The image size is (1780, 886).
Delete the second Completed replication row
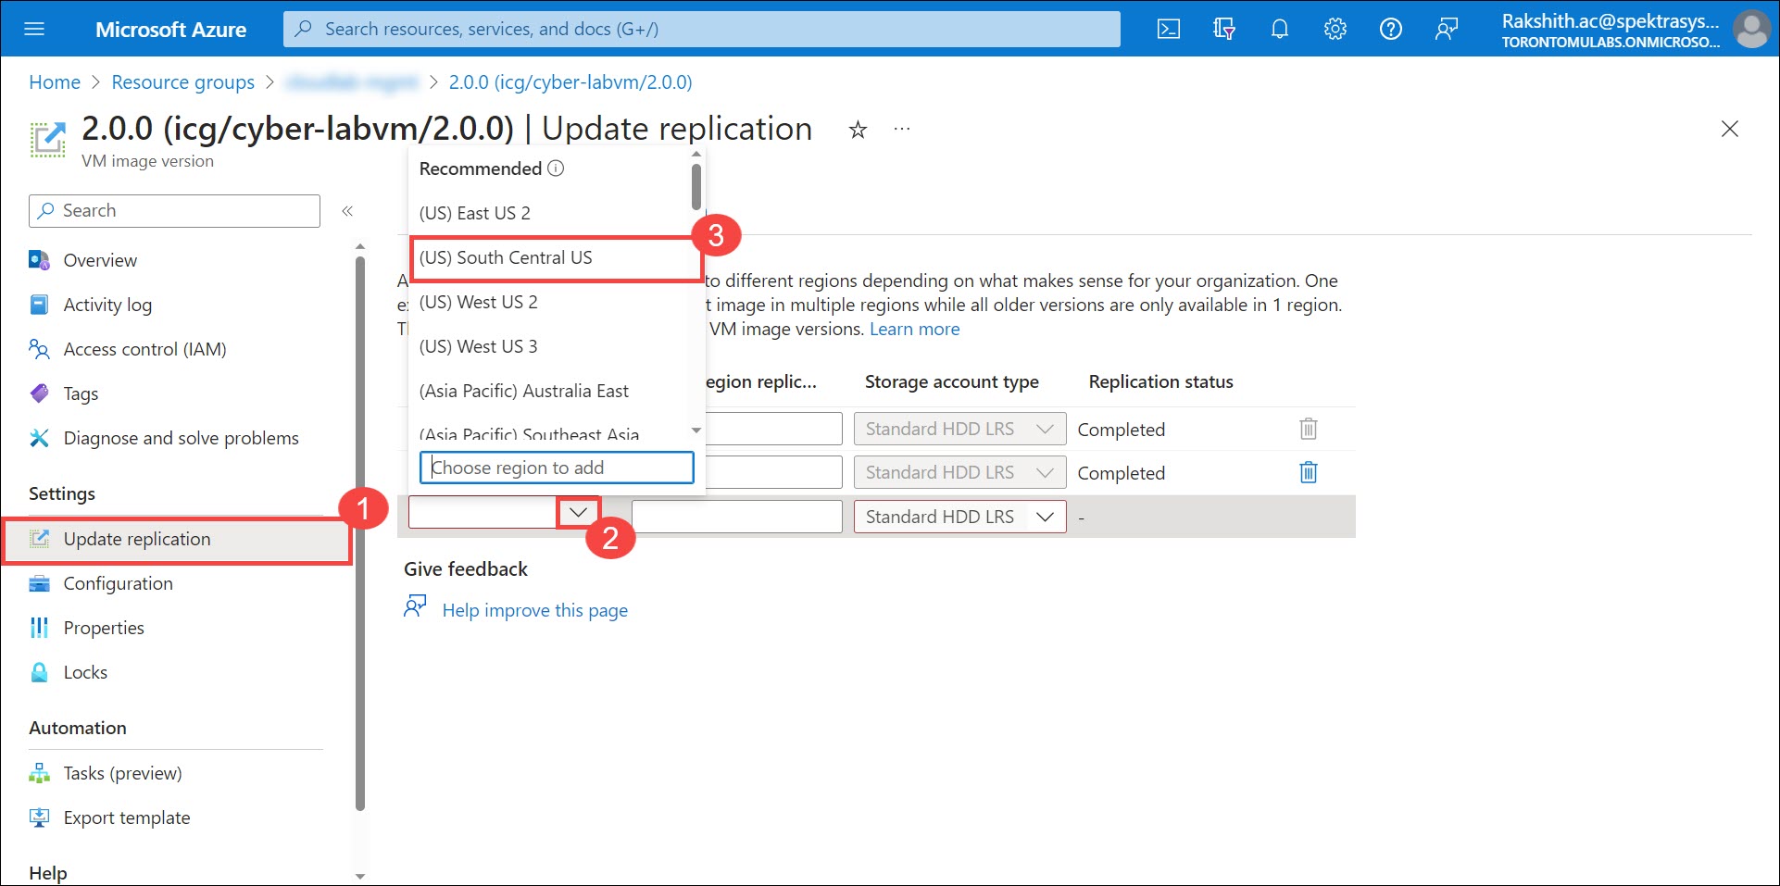click(1308, 472)
